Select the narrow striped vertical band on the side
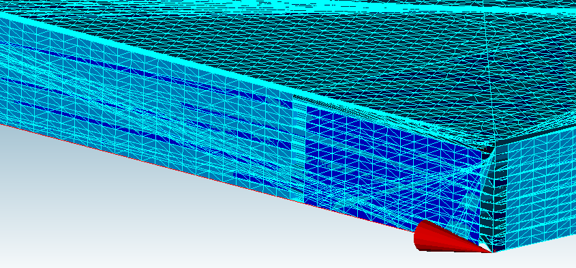Screen dimensions: 576x268 click(x=299, y=147)
